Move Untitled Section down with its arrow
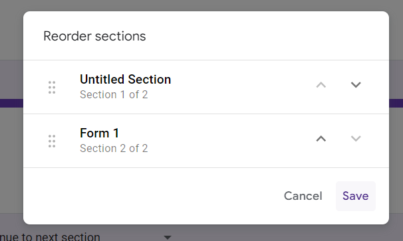This screenshot has height=241, width=403. pyautogui.click(x=356, y=85)
